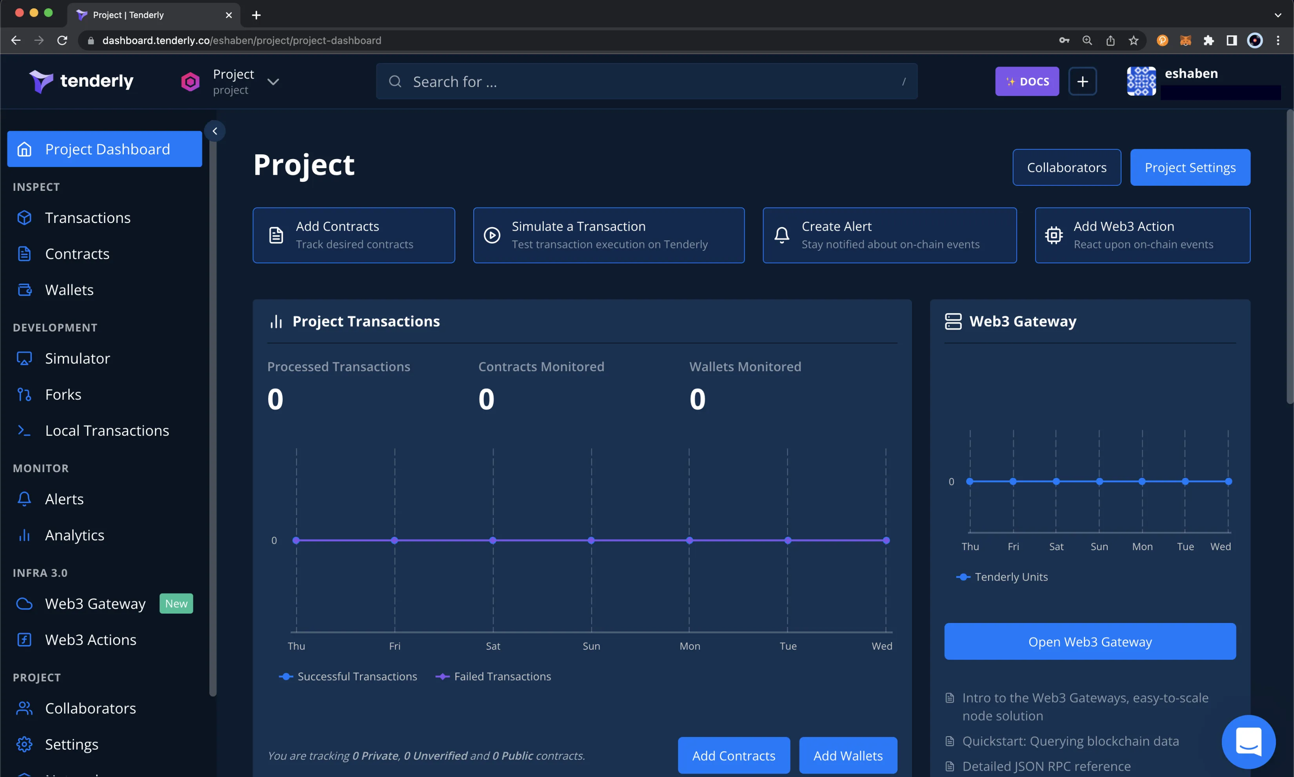This screenshot has width=1294, height=777.
Task: Click the pink project hexagon icon
Action: click(x=190, y=82)
